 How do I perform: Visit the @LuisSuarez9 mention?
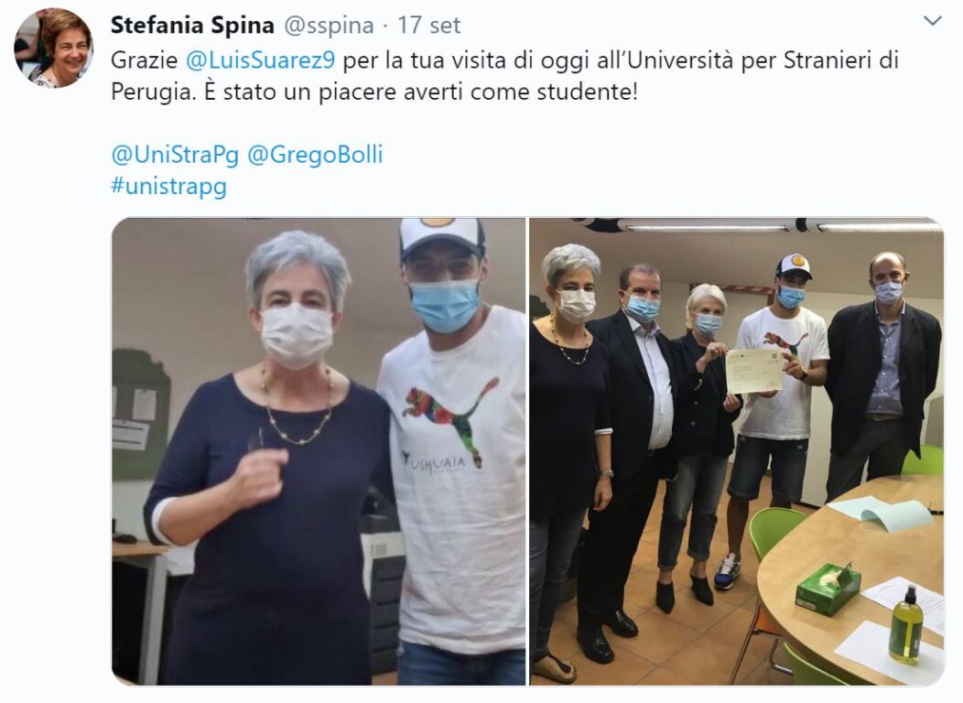[260, 60]
